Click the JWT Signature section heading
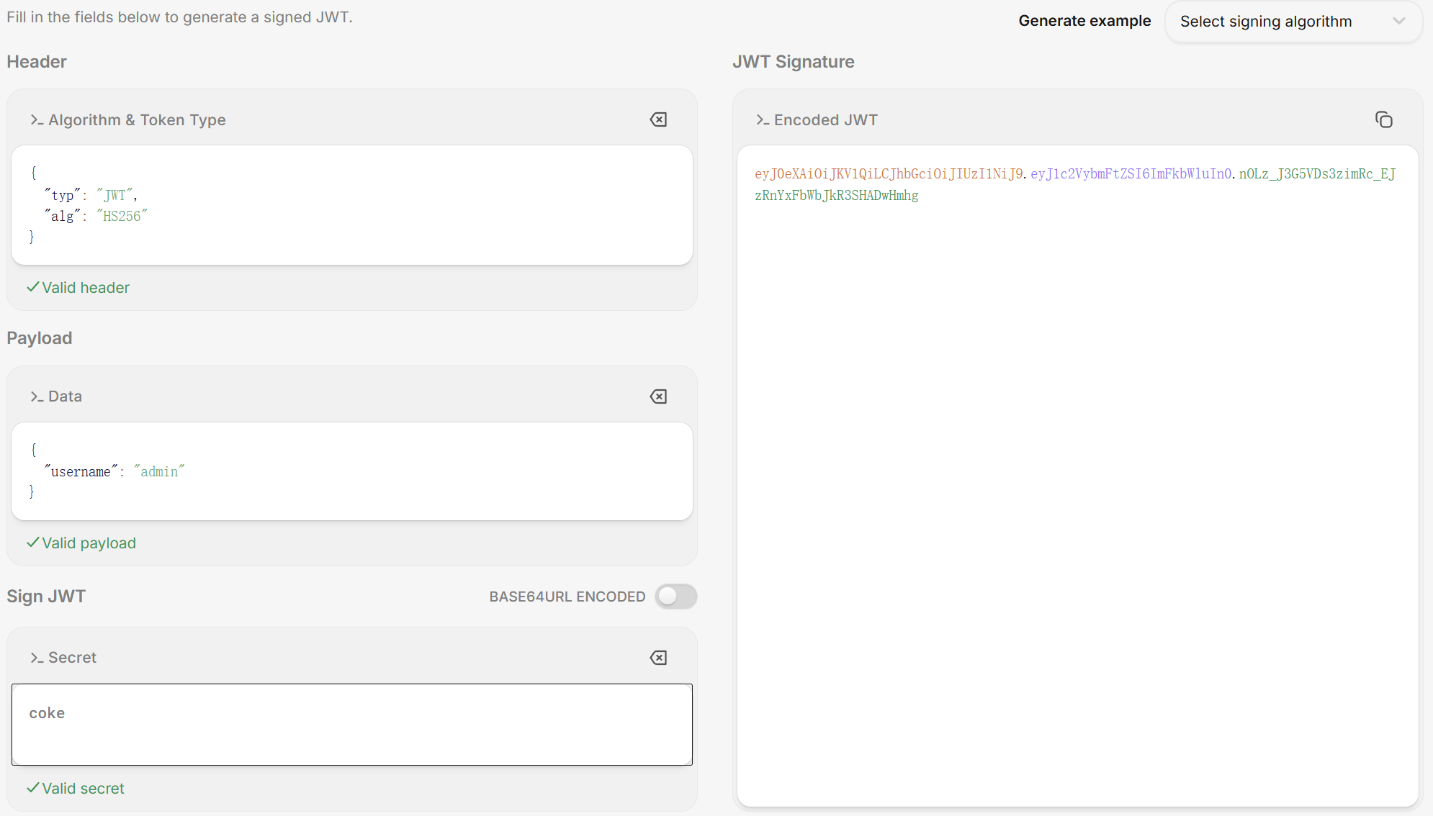Image resolution: width=1433 pixels, height=816 pixels. click(793, 62)
